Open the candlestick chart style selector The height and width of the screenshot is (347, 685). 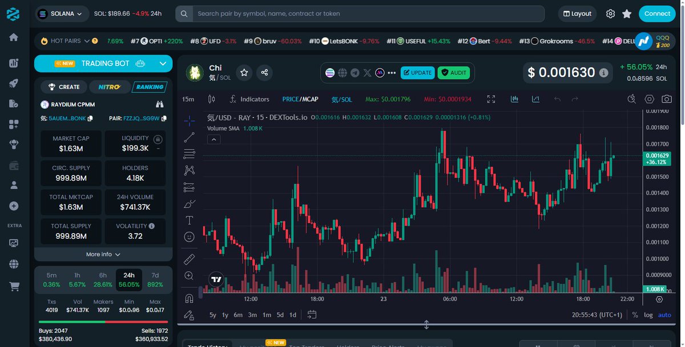click(x=212, y=99)
